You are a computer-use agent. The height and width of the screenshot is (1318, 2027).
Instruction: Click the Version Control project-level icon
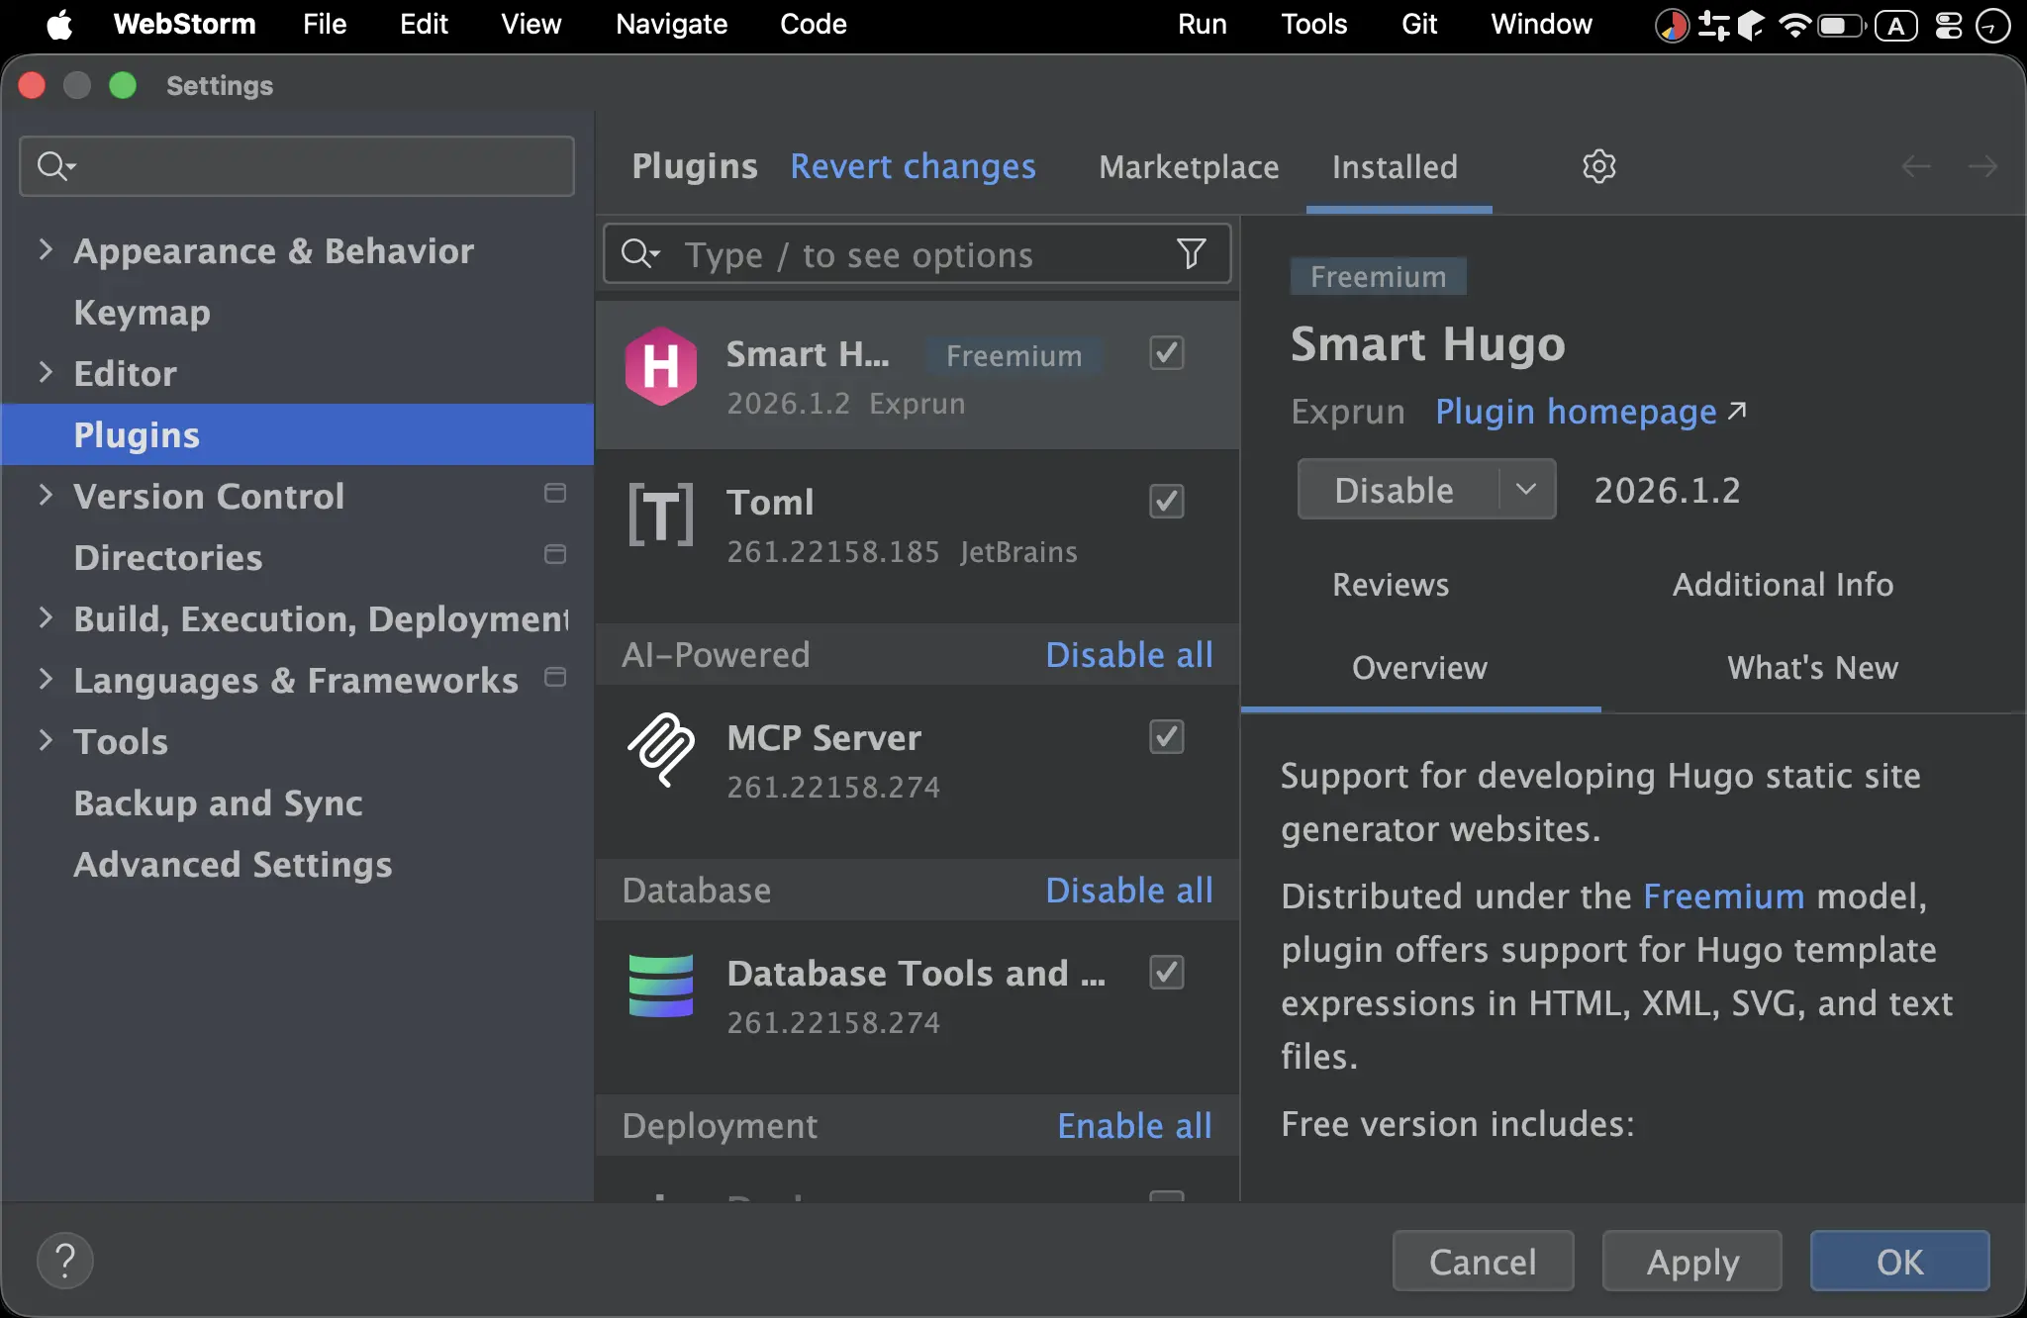click(555, 493)
